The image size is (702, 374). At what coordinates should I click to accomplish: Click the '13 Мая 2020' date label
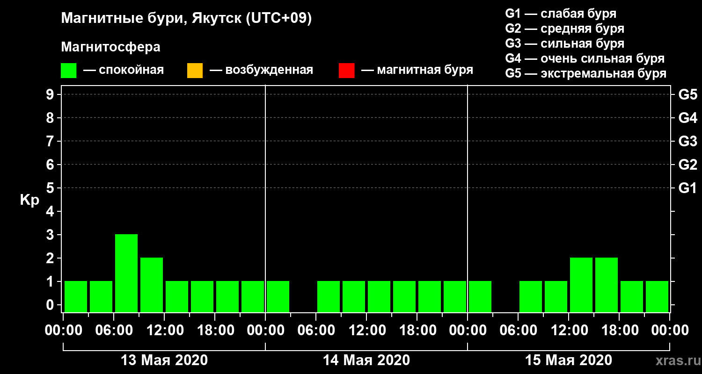tap(164, 360)
